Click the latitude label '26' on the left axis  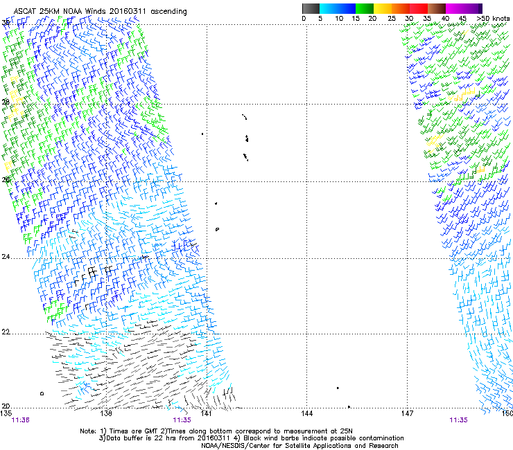[x=6, y=179]
